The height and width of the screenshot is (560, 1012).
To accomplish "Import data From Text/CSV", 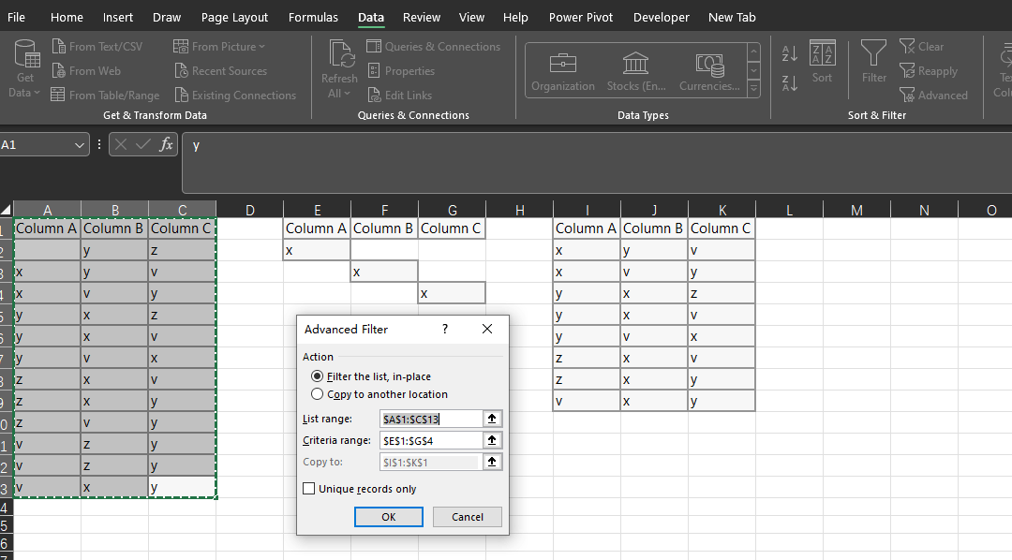I will pyautogui.click(x=97, y=47).
